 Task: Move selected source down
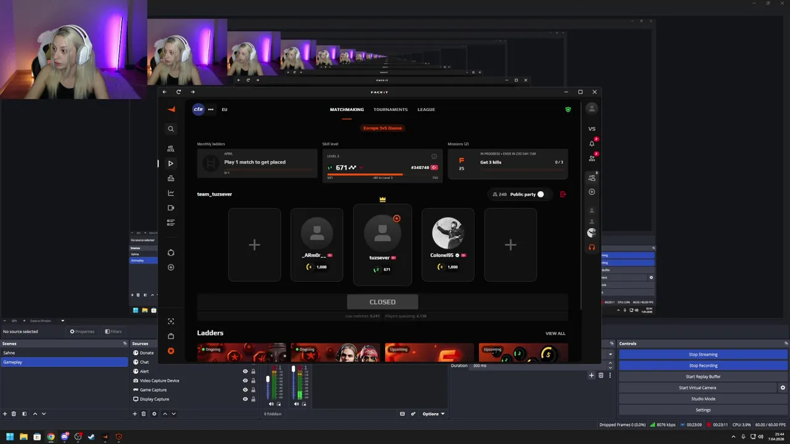[x=173, y=414]
